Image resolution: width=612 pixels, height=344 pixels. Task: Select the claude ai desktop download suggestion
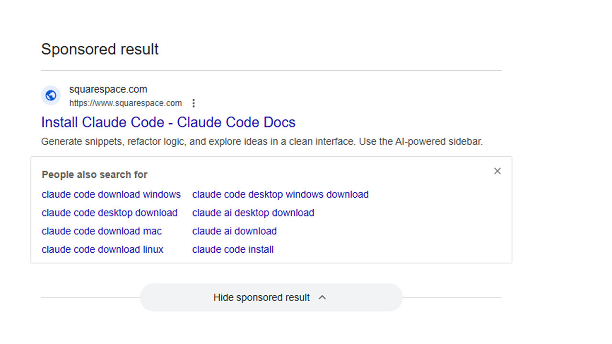pos(253,213)
